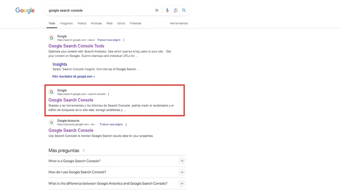Expand What is a Google Search Console question
Image resolution: width=340 pixels, height=191 pixels.
pos(117,161)
